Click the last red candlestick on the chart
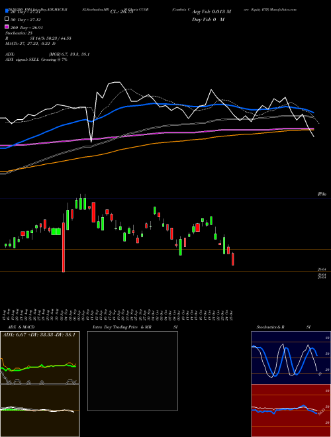 (233, 259)
